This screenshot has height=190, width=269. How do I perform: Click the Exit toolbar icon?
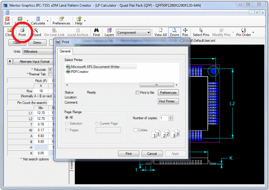click(7, 21)
